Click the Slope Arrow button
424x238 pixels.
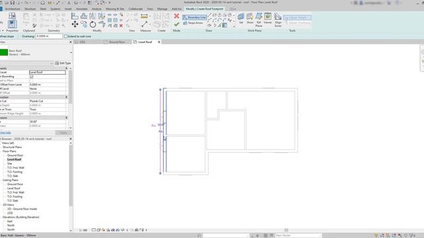point(193,23)
